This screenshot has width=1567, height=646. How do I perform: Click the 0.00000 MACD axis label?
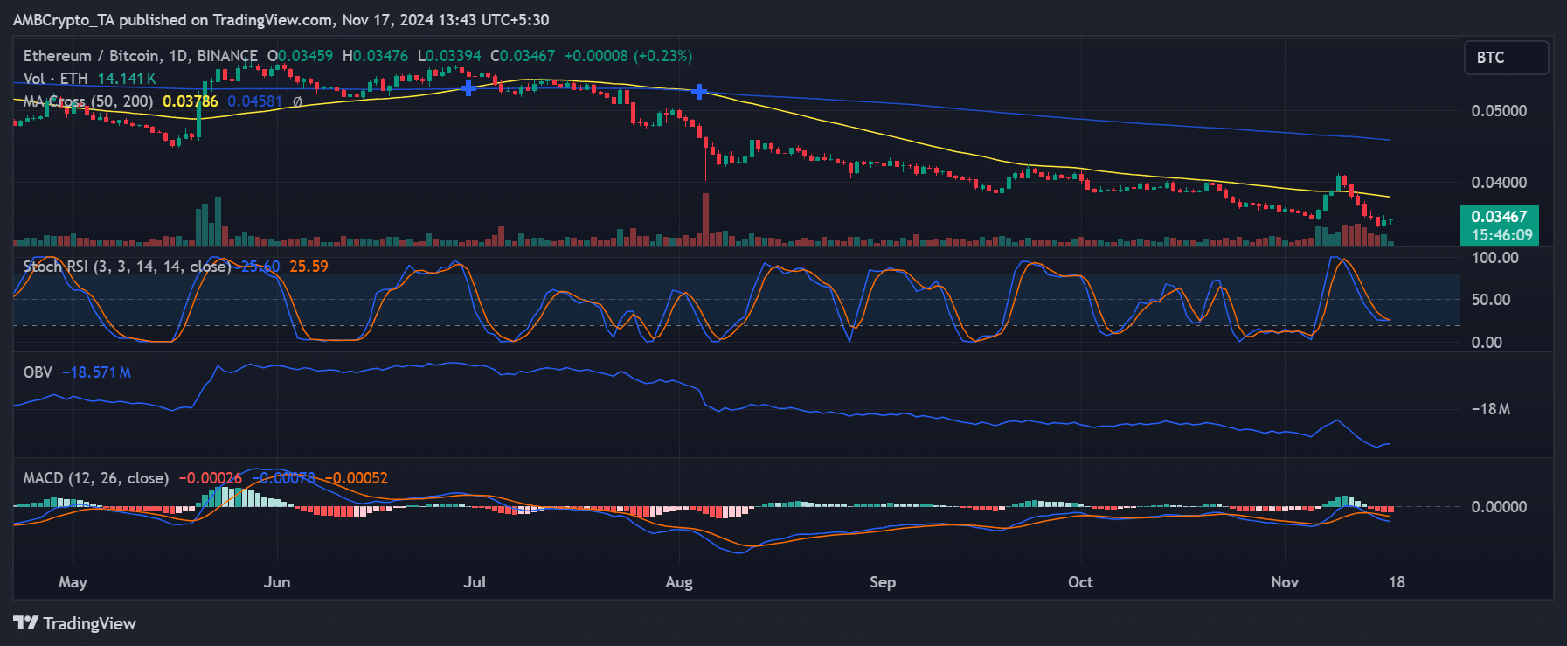(1500, 507)
